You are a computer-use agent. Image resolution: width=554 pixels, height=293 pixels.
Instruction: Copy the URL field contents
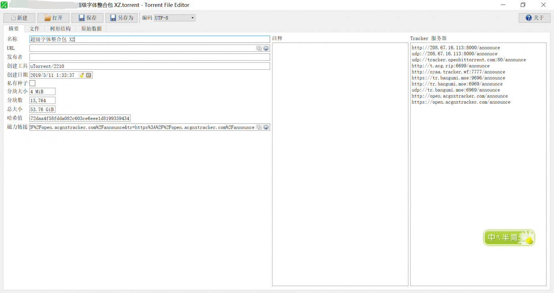259,48
